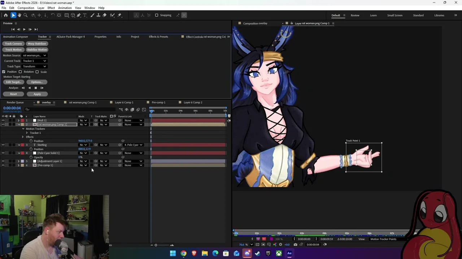Select the Brush tool
The height and width of the screenshot is (259, 462).
tap(92, 15)
